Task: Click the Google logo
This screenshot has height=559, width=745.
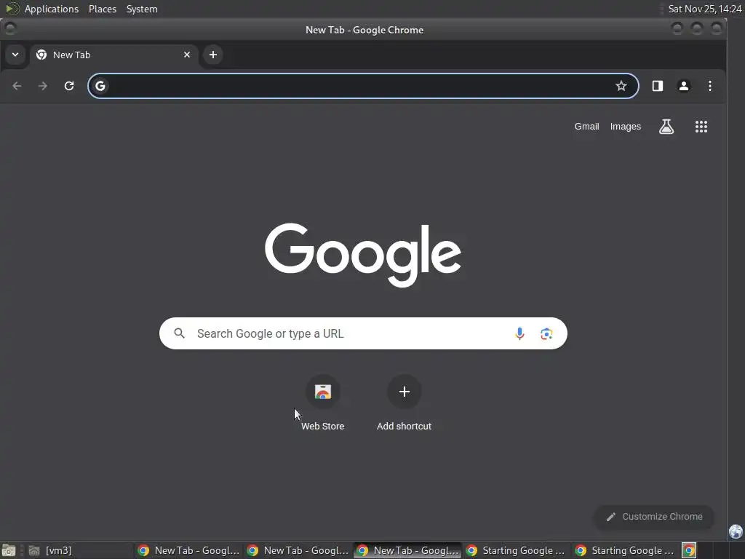Action: (363, 255)
